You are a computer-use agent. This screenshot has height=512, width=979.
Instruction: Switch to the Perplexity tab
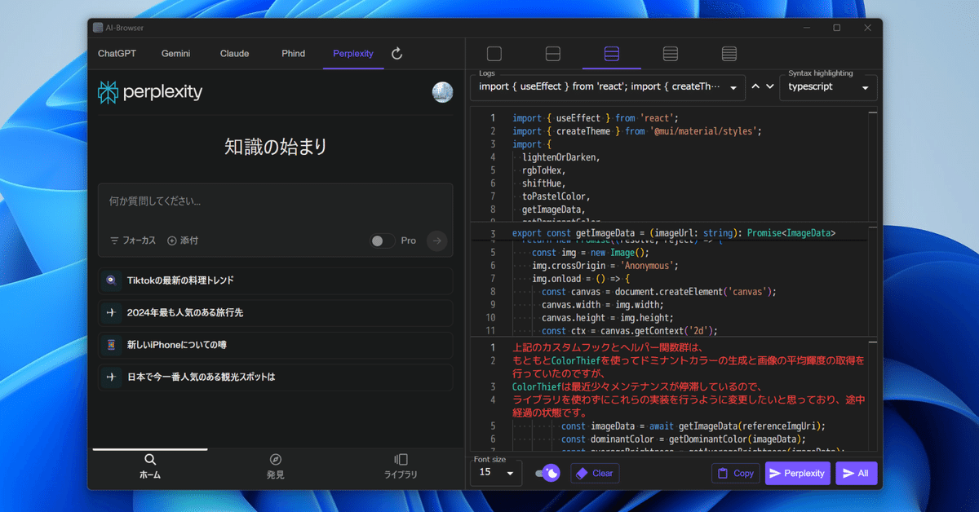(353, 54)
